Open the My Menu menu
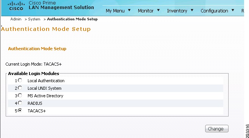Viewport: 249px width, 138px height. tap(115, 11)
